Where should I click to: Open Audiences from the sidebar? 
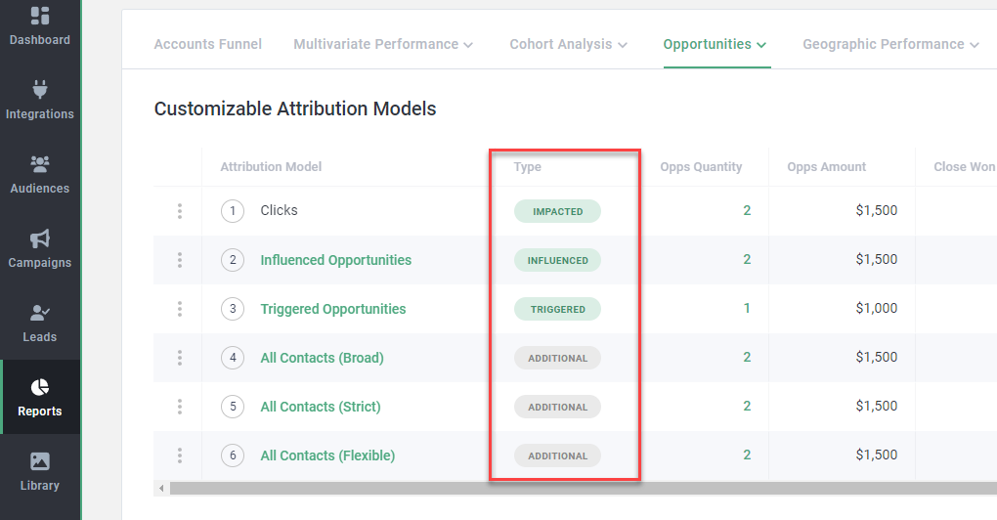click(x=40, y=164)
